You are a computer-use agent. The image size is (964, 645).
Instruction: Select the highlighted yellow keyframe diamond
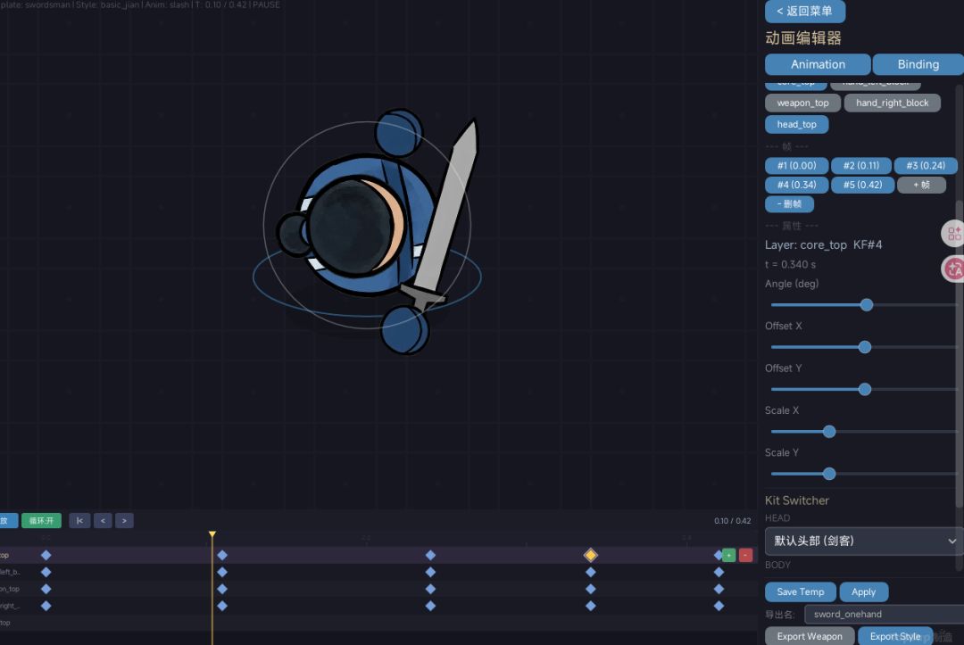pos(590,555)
